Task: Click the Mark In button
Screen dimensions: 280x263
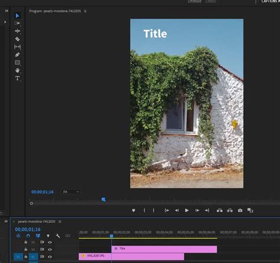Action: point(144,210)
